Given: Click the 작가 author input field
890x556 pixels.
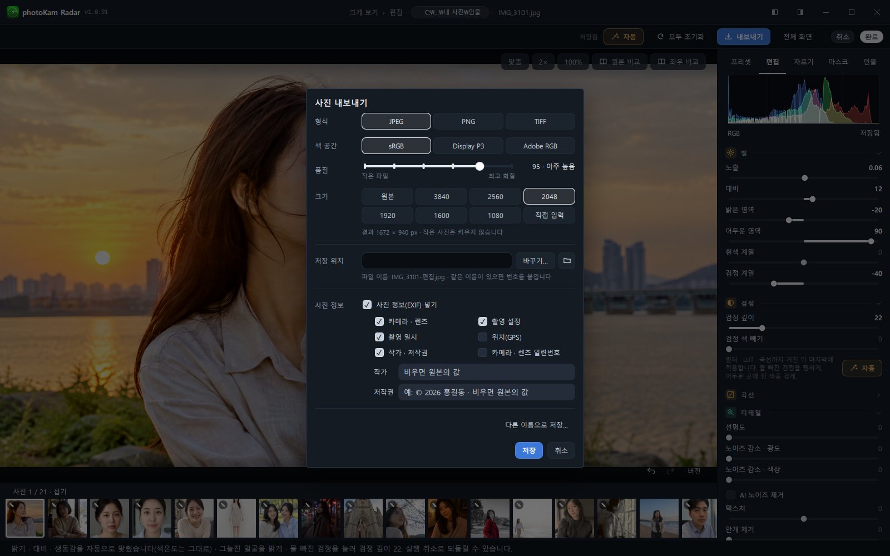Looking at the screenshot, I should tap(486, 372).
